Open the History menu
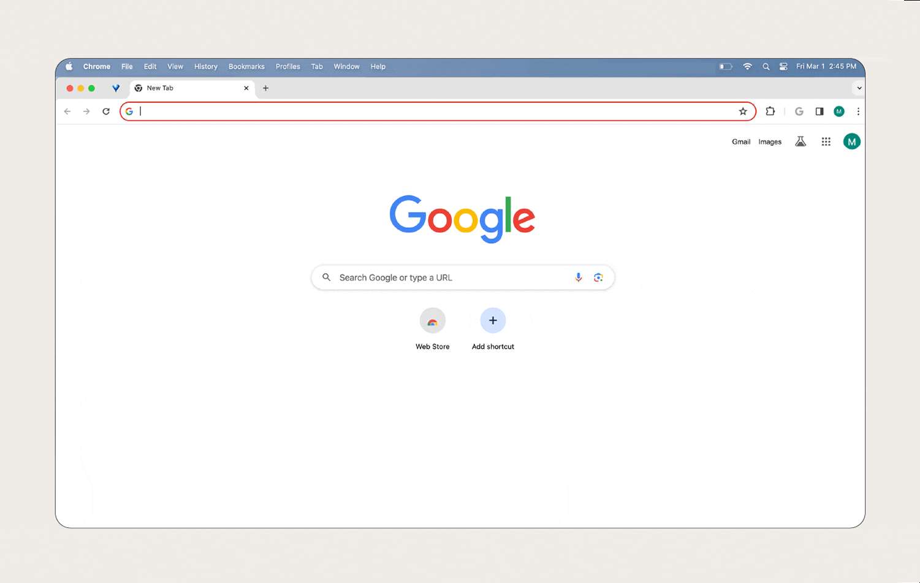The width and height of the screenshot is (920, 583). [206, 67]
